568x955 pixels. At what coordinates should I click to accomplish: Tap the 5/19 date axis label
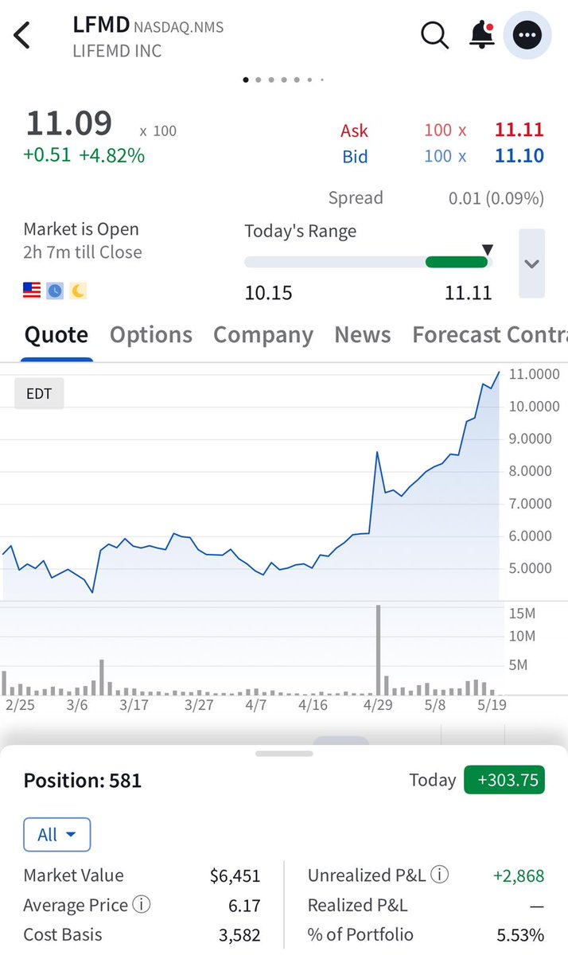tap(491, 704)
